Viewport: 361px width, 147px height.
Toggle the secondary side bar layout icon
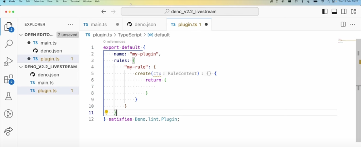click(344, 11)
